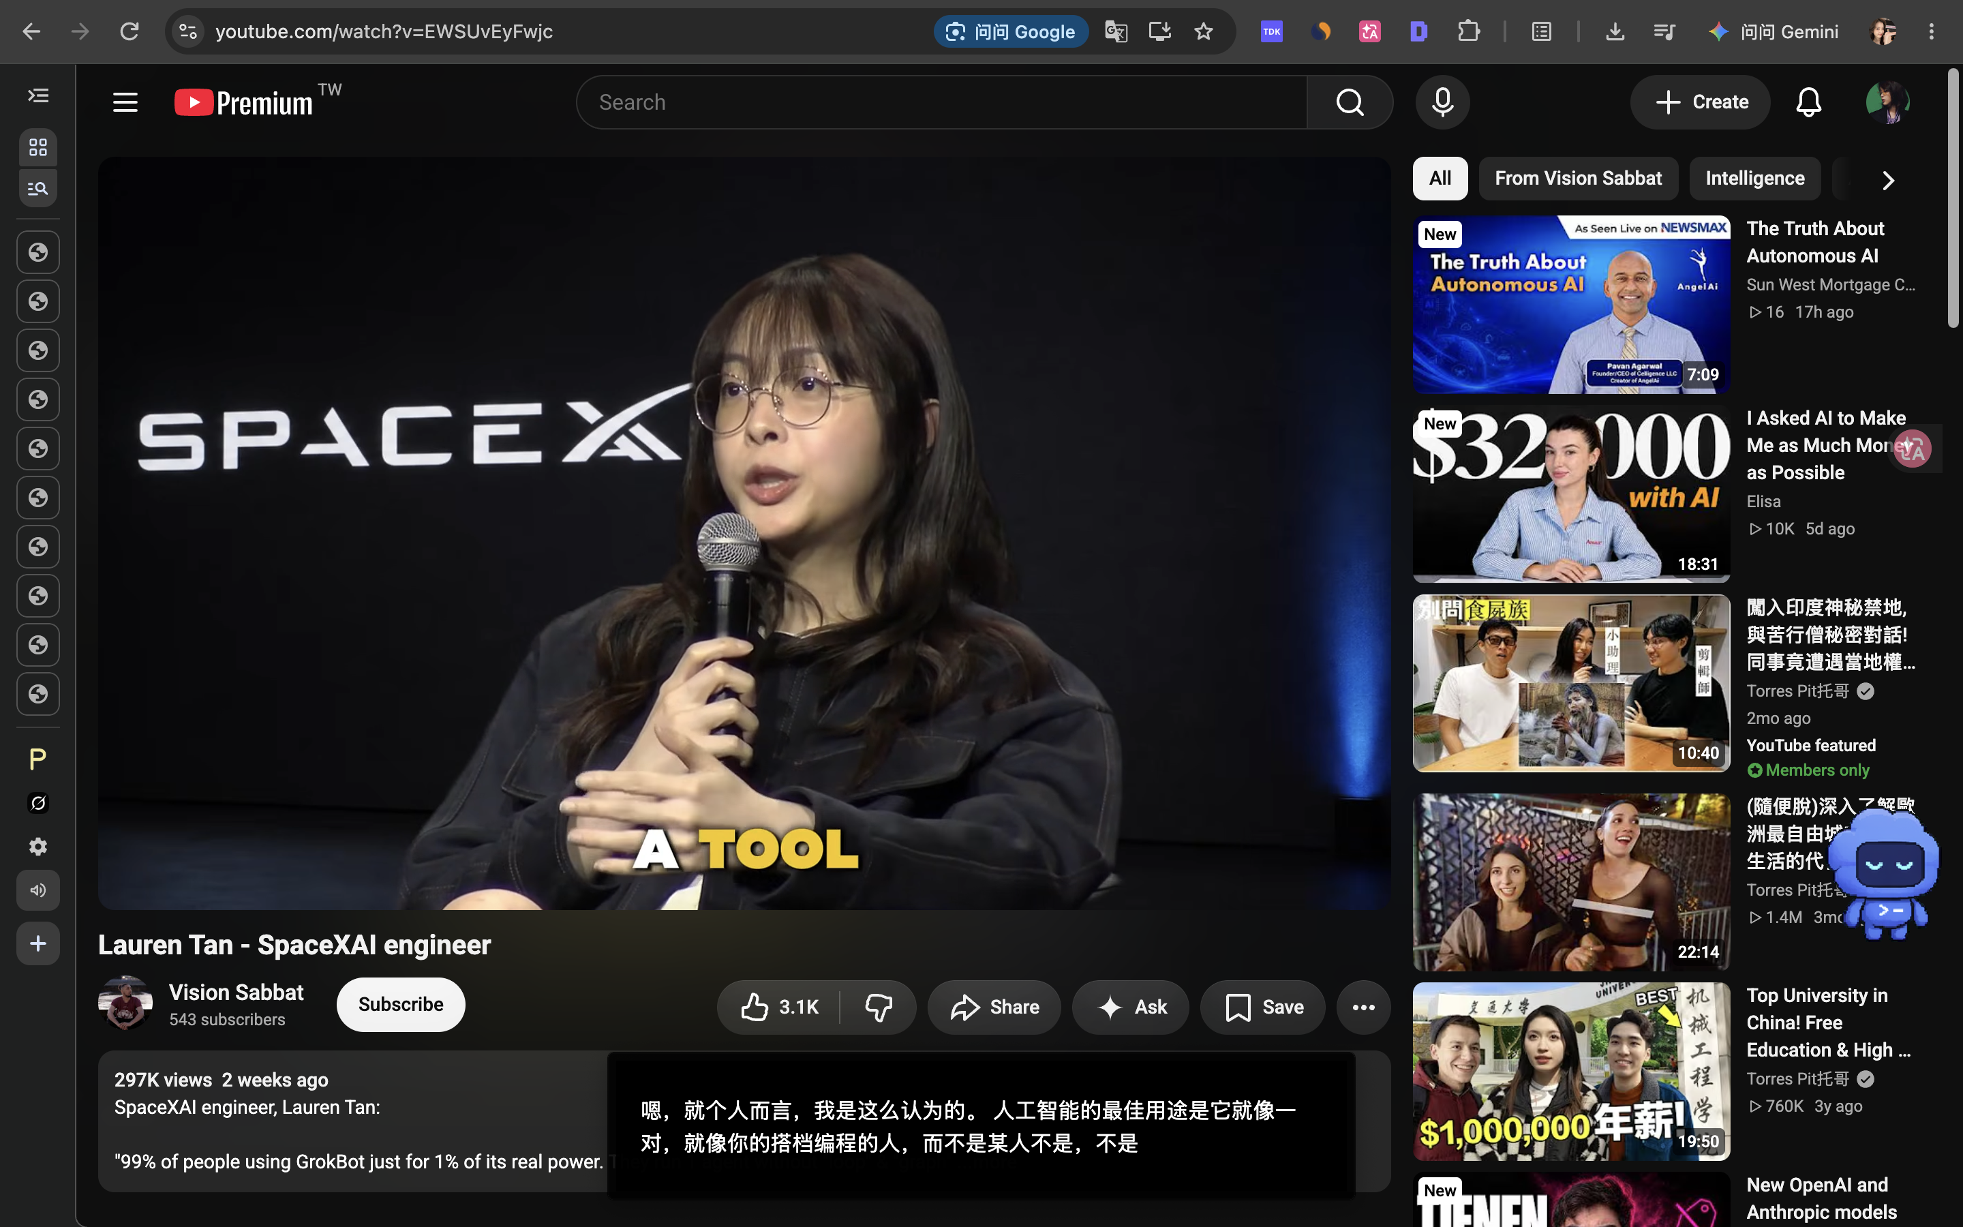Bookmark this page with the star icon
Viewport: 1963px width, 1227px height.
point(1204,31)
